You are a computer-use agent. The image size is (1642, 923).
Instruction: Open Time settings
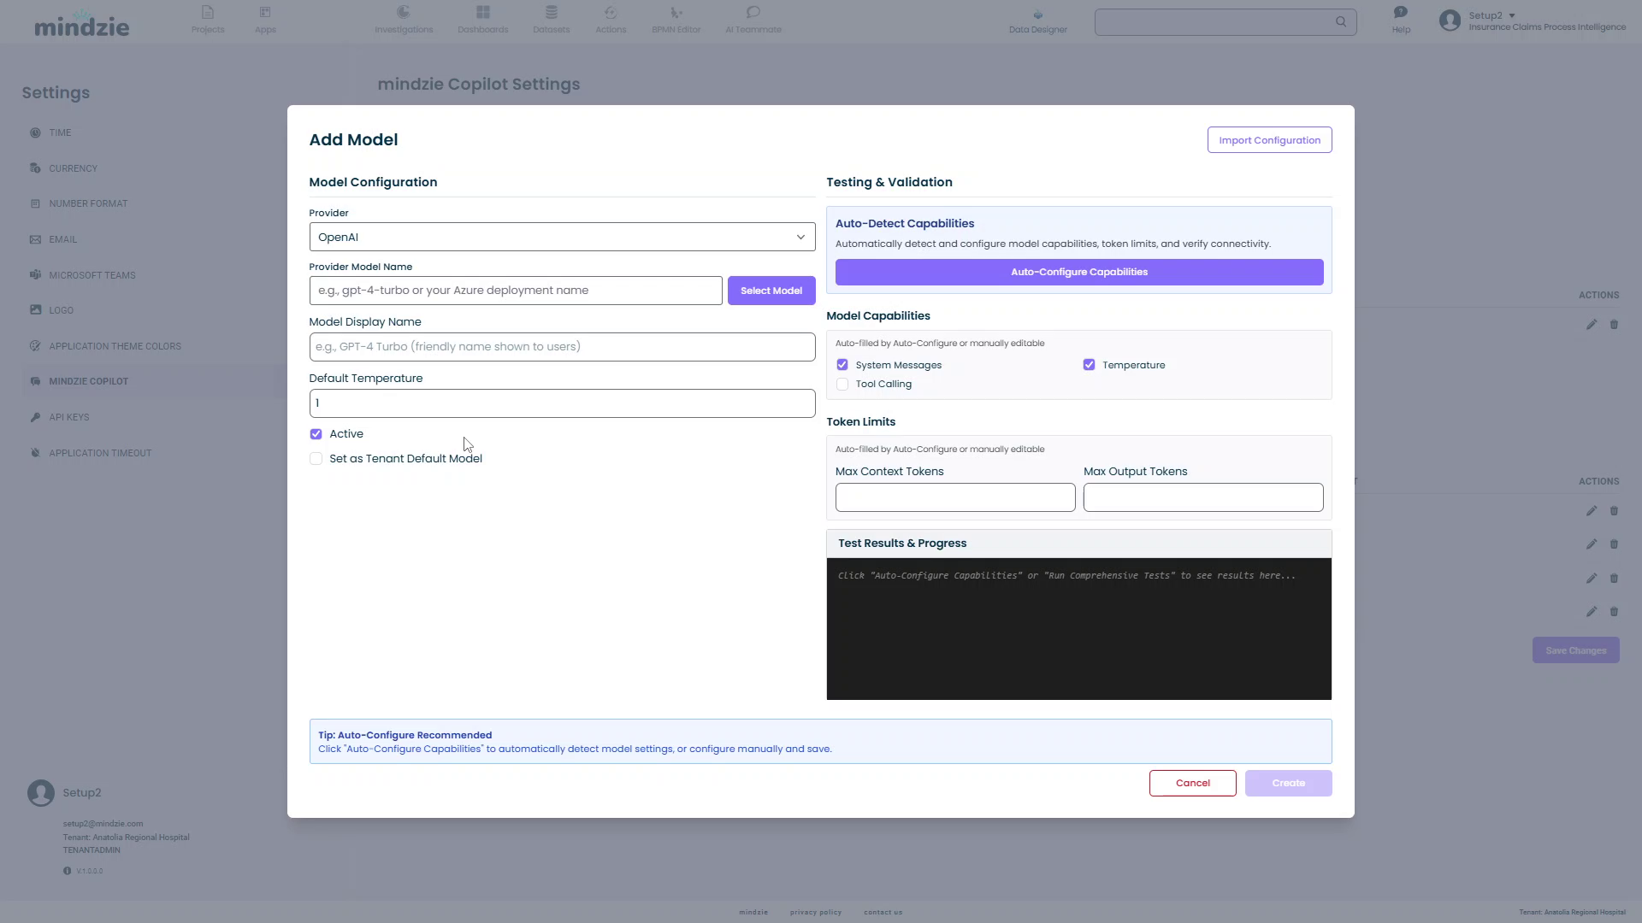click(x=60, y=132)
